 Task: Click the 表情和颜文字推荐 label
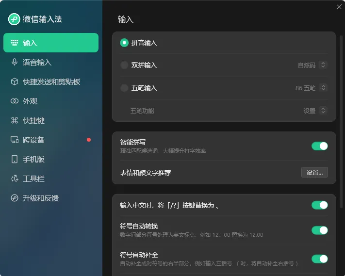[x=146, y=173]
